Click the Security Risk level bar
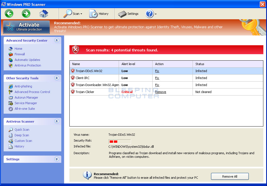267x186 pixels. pos(120,142)
